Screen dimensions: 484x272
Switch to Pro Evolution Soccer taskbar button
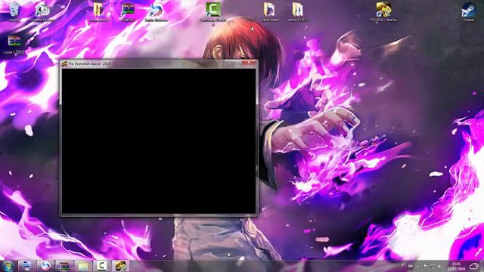point(120,266)
